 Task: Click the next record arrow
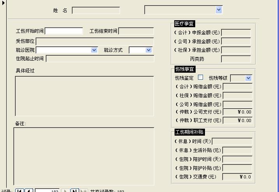(65, 191)
